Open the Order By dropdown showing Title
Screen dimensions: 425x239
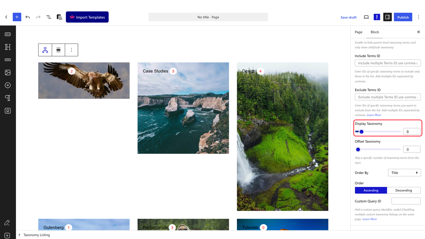tap(404, 173)
